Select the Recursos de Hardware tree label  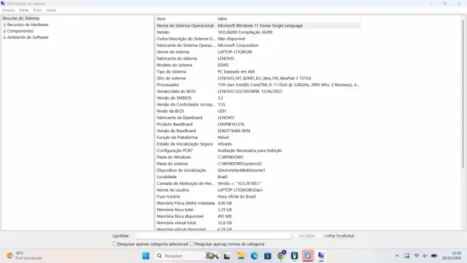(28, 25)
